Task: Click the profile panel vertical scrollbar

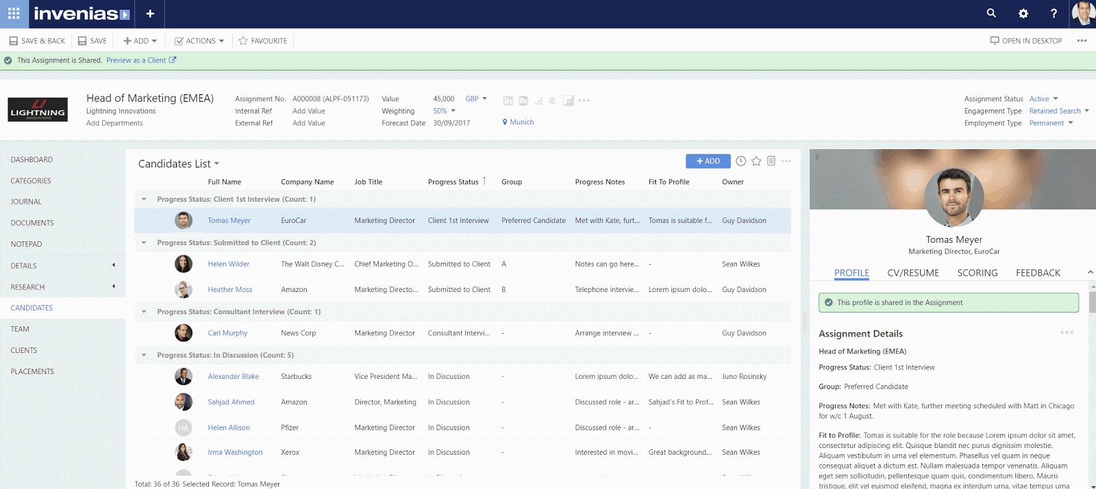Action: point(1092,301)
